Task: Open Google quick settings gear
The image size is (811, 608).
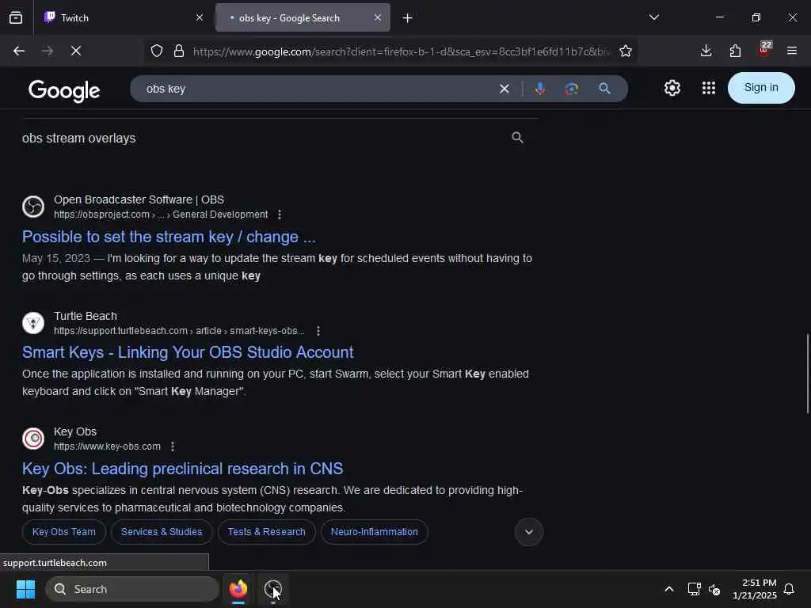Action: coord(672,88)
